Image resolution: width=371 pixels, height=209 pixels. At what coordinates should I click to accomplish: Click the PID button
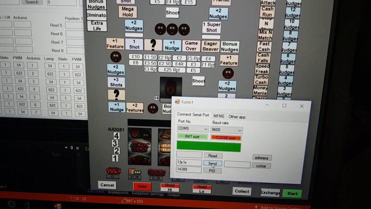212,171
